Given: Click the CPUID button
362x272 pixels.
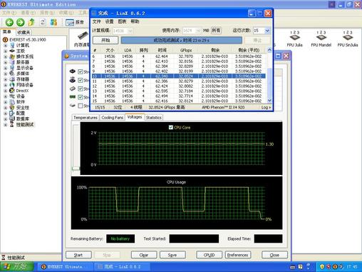Looking at the screenshot, I should pyautogui.click(x=210, y=255).
